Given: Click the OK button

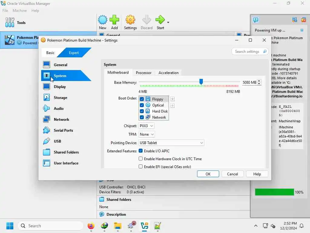Looking at the screenshot, I should click(x=208, y=174).
